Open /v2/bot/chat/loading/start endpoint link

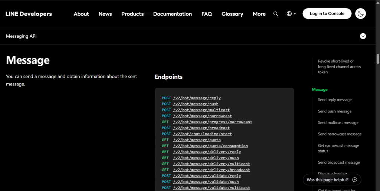click(x=203, y=134)
